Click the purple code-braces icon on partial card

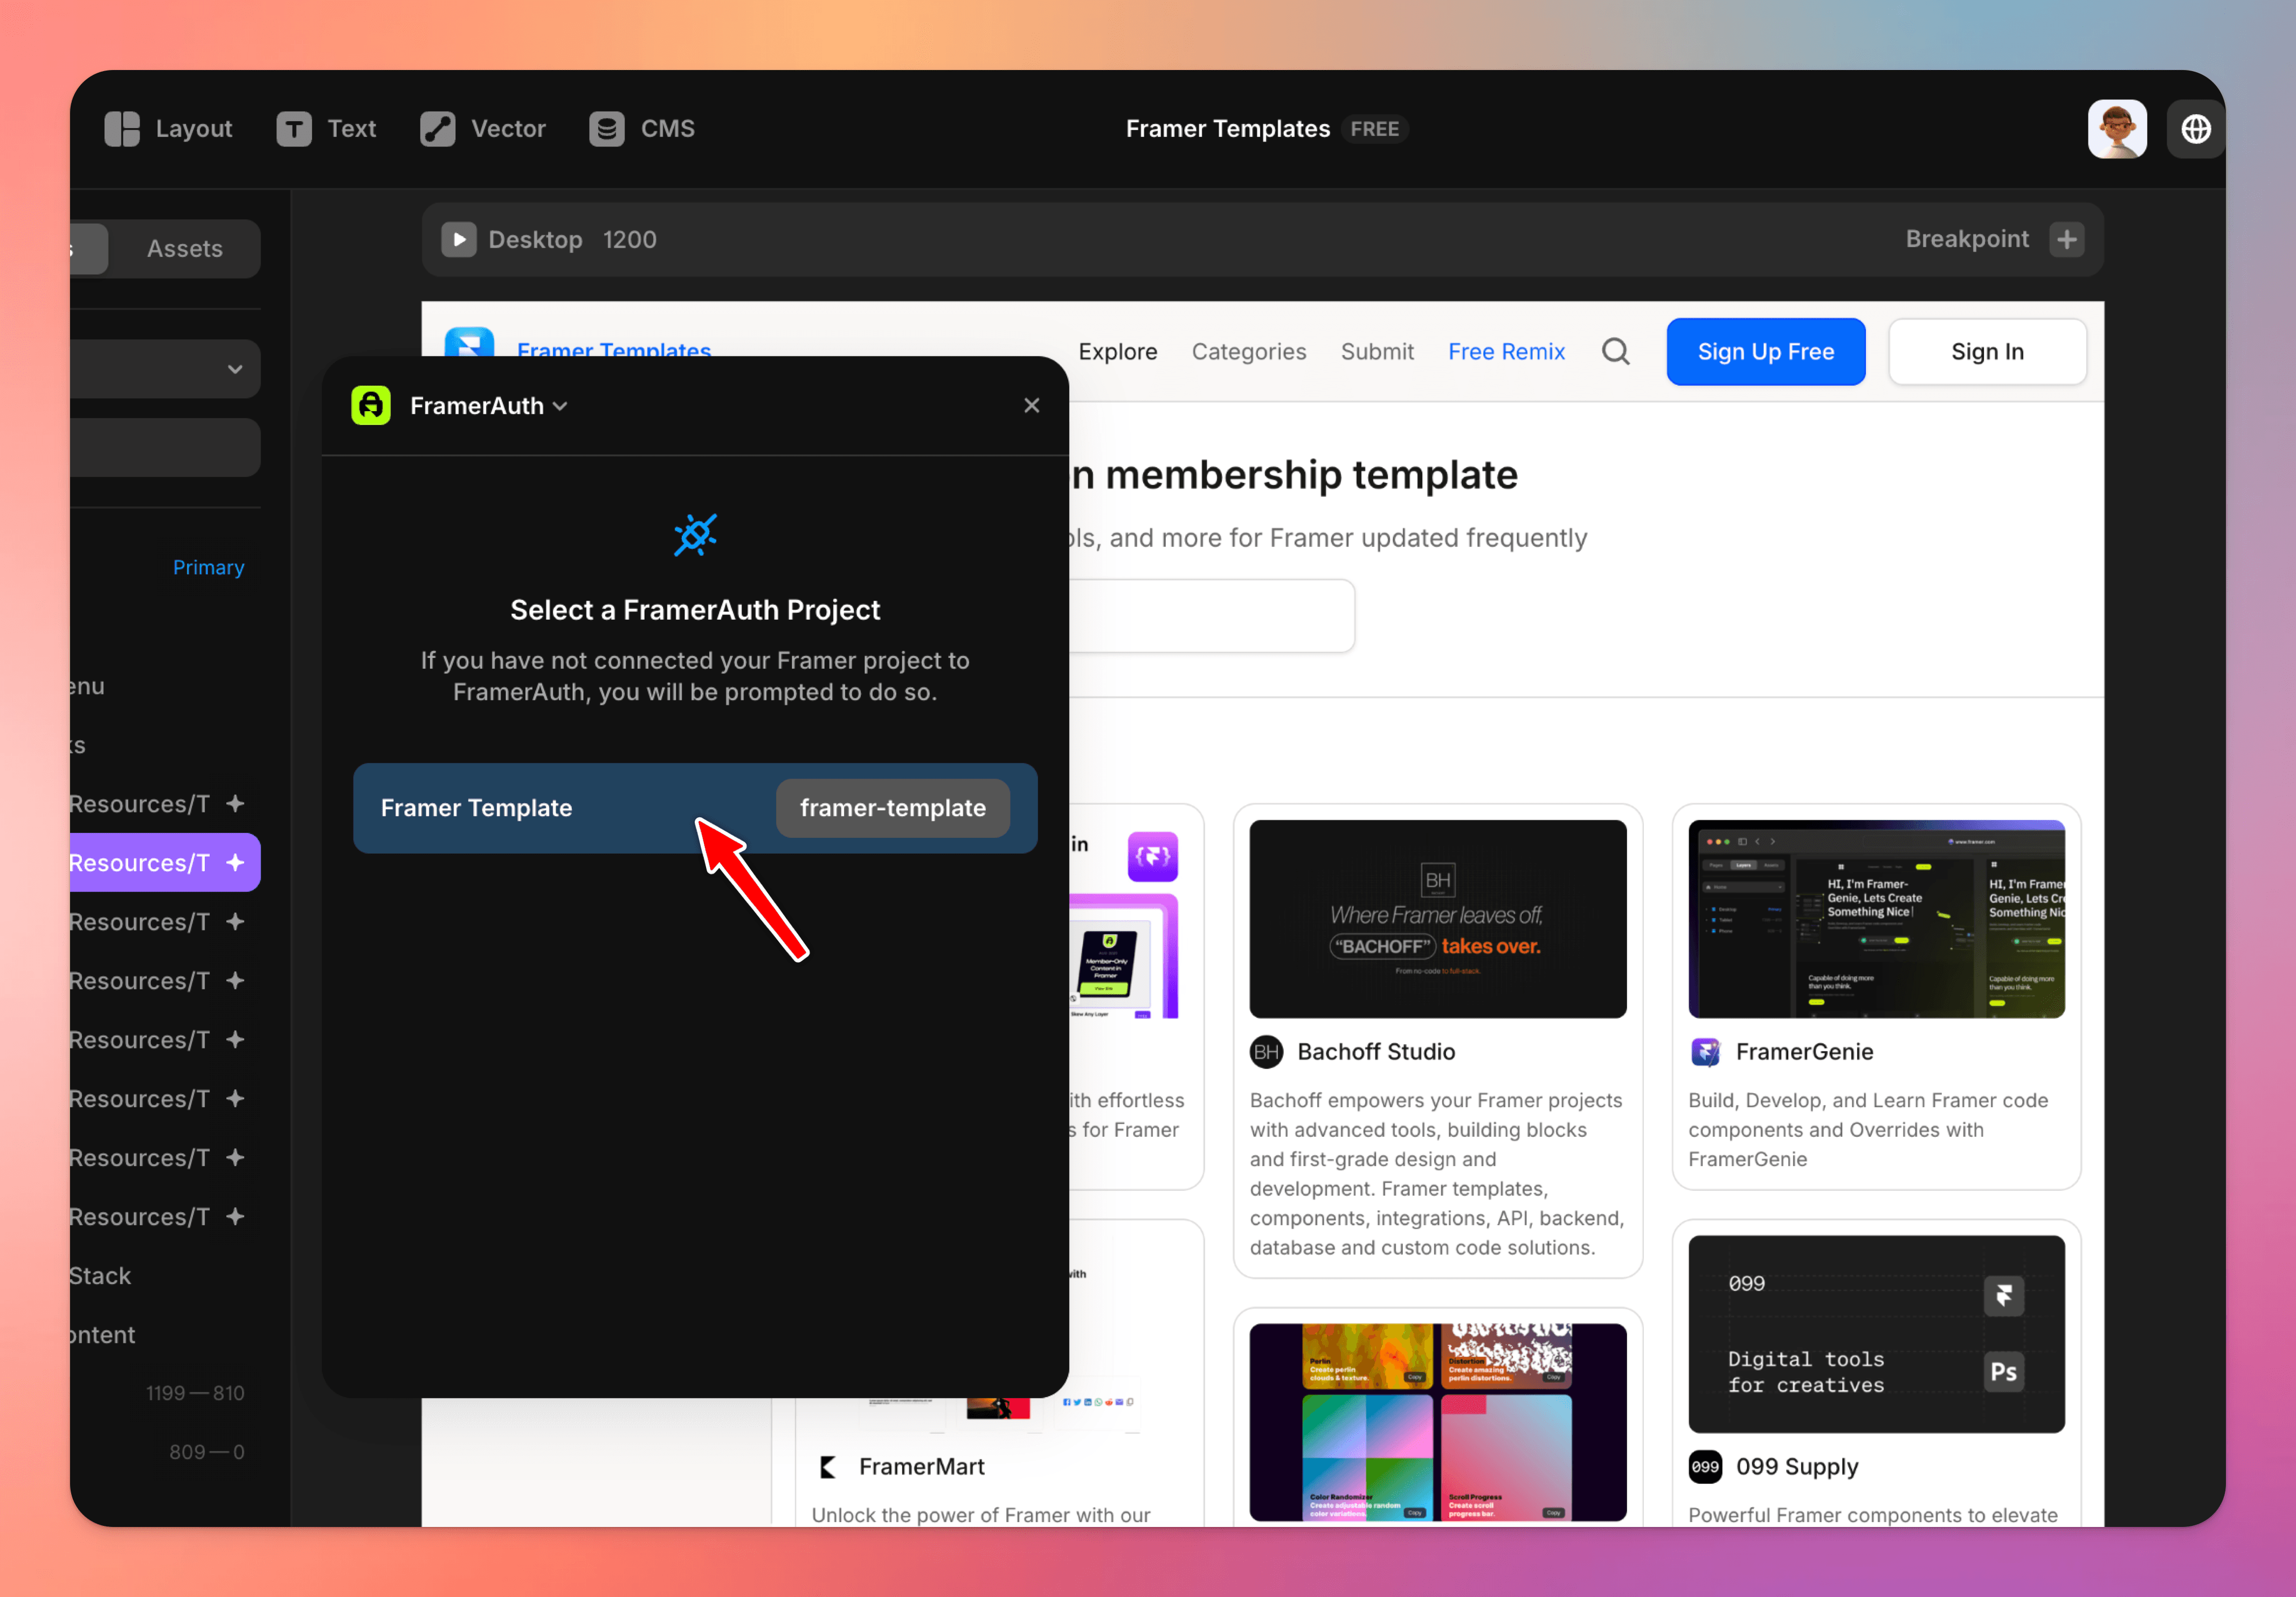1152,857
